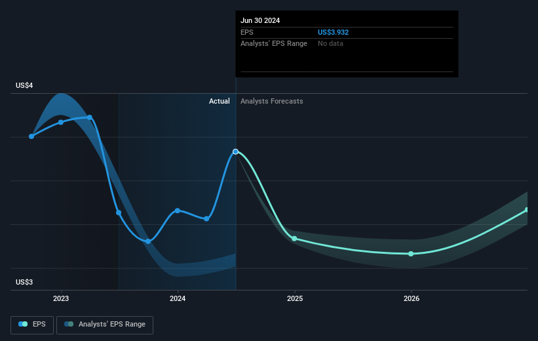Select the final forecast point at chart edge

click(528, 210)
